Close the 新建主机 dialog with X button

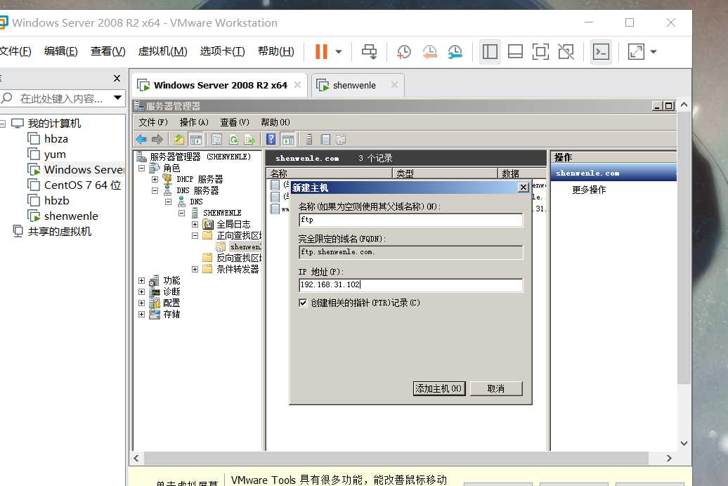click(x=524, y=187)
